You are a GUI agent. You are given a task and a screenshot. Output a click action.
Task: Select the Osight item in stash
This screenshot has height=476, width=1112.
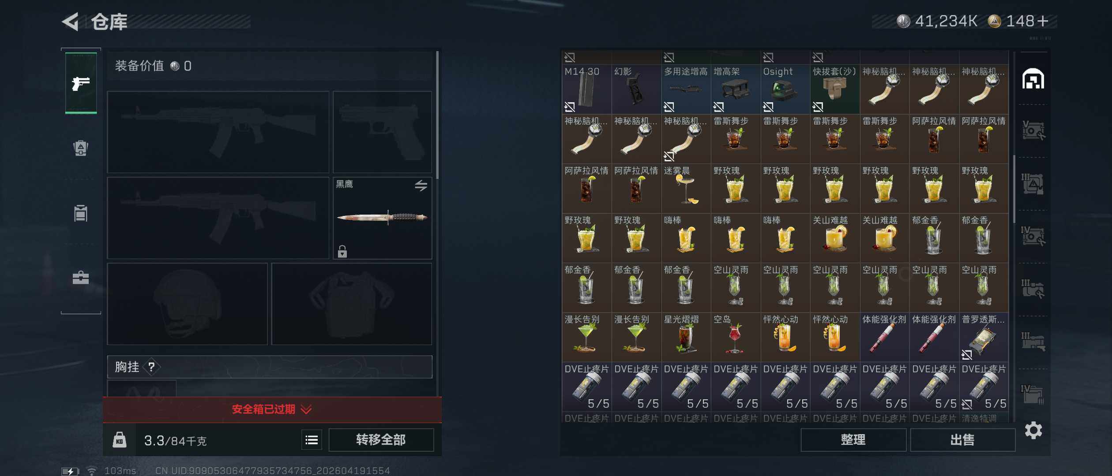point(785,89)
